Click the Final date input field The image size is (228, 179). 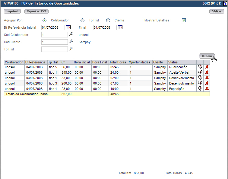point(105,28)
